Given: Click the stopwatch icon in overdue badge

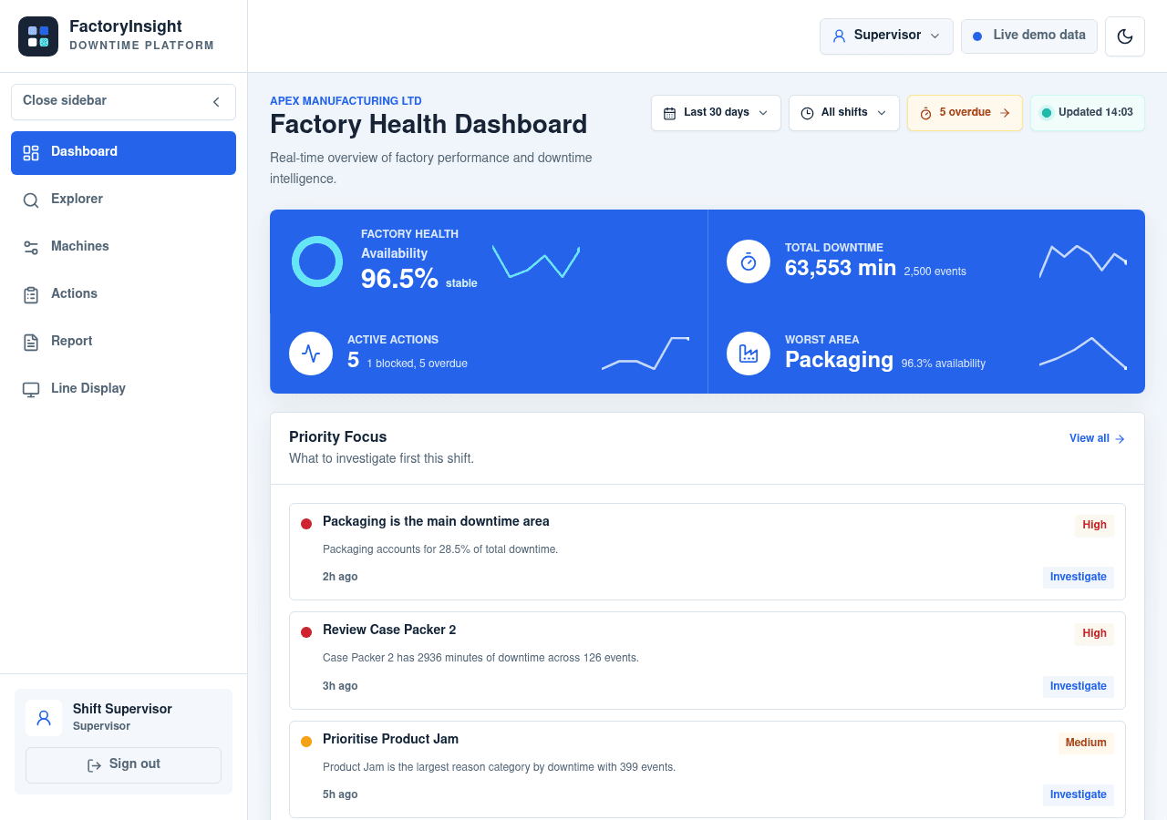Looking at the screenshot, I should tap(925, 113).
